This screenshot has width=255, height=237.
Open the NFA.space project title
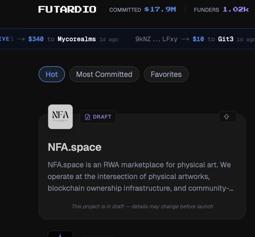75,147
